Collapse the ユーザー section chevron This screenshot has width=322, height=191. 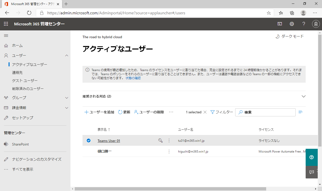click(x=67, y=56)
